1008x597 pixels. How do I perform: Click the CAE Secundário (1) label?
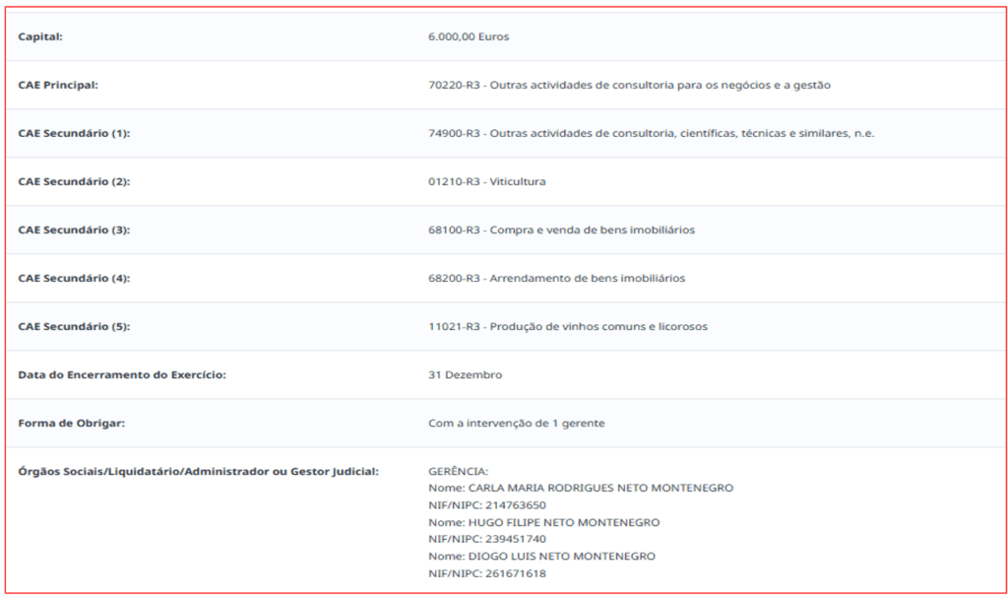(74, 134)
